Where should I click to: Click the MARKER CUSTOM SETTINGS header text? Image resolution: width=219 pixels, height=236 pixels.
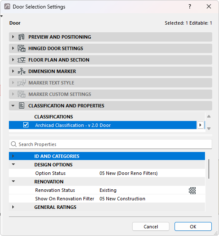(x=60, y=94)
